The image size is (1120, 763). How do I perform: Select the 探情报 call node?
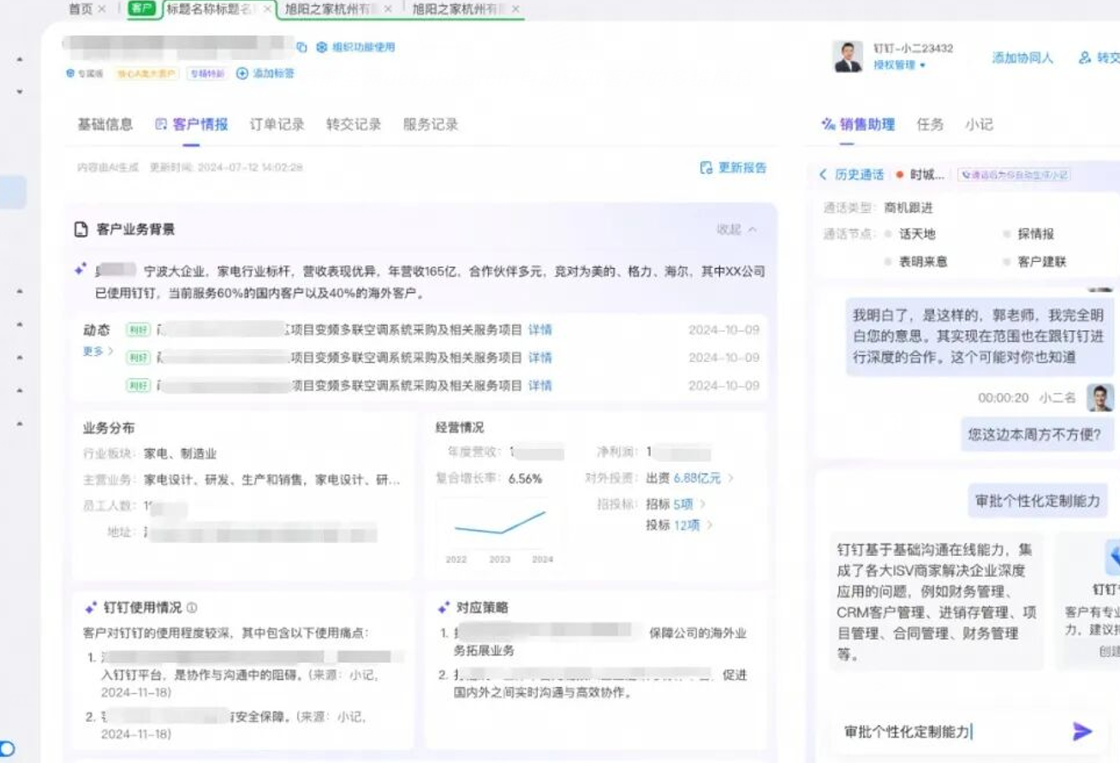click(1035, 234)
